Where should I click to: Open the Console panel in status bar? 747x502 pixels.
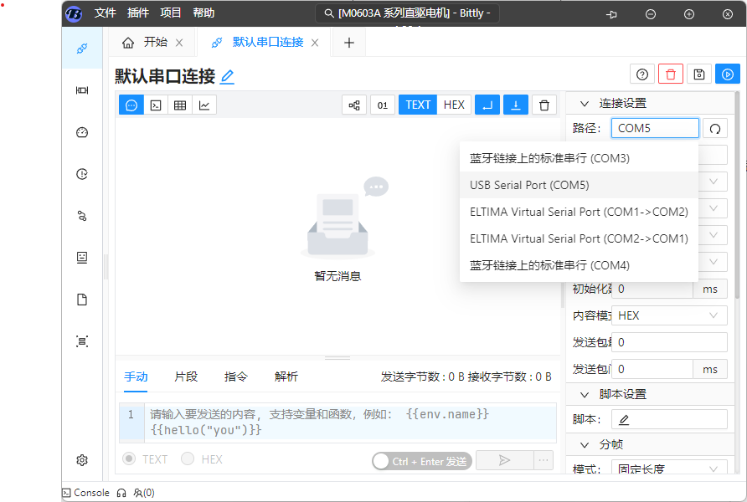[86, 493]
